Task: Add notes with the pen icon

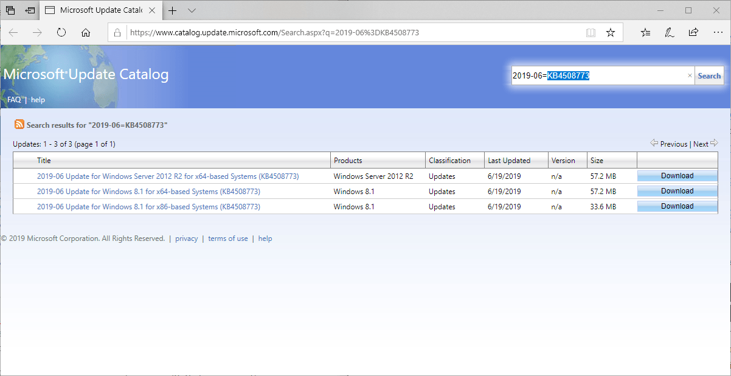Action: [670, 33]
